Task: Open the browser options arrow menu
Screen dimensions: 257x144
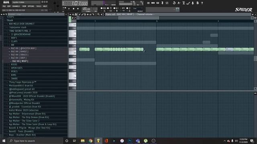Action: [2, 14]
